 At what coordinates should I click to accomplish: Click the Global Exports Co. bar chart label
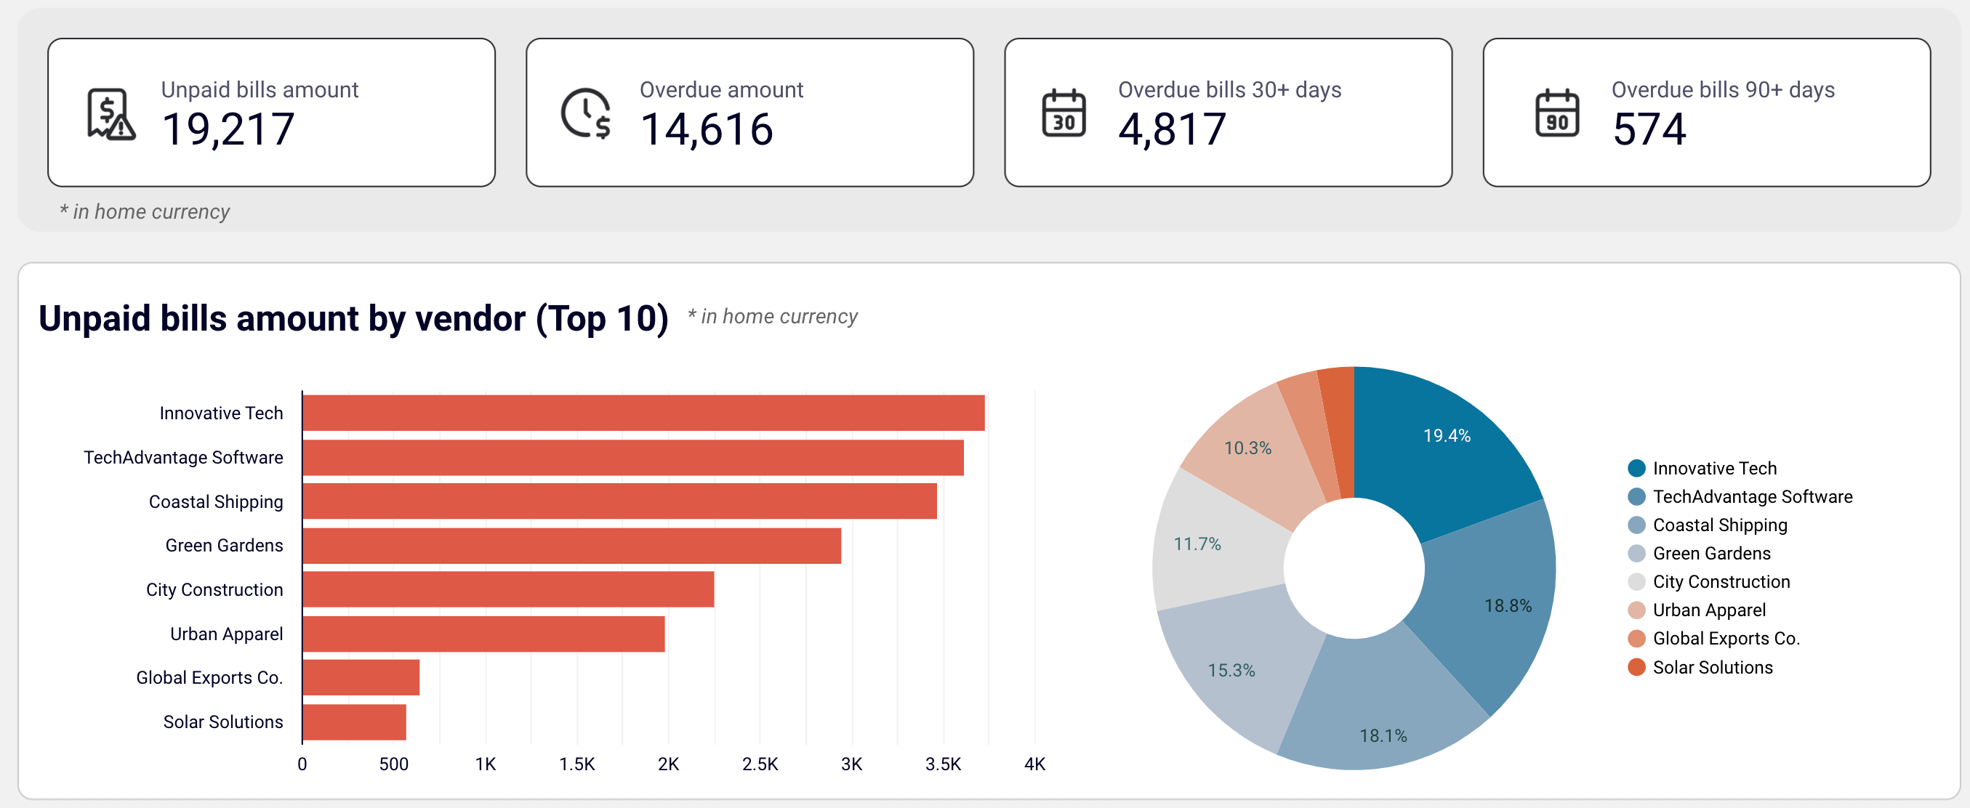point(209,677)
